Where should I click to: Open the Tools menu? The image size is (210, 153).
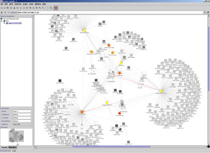click(x=31, y=4)
